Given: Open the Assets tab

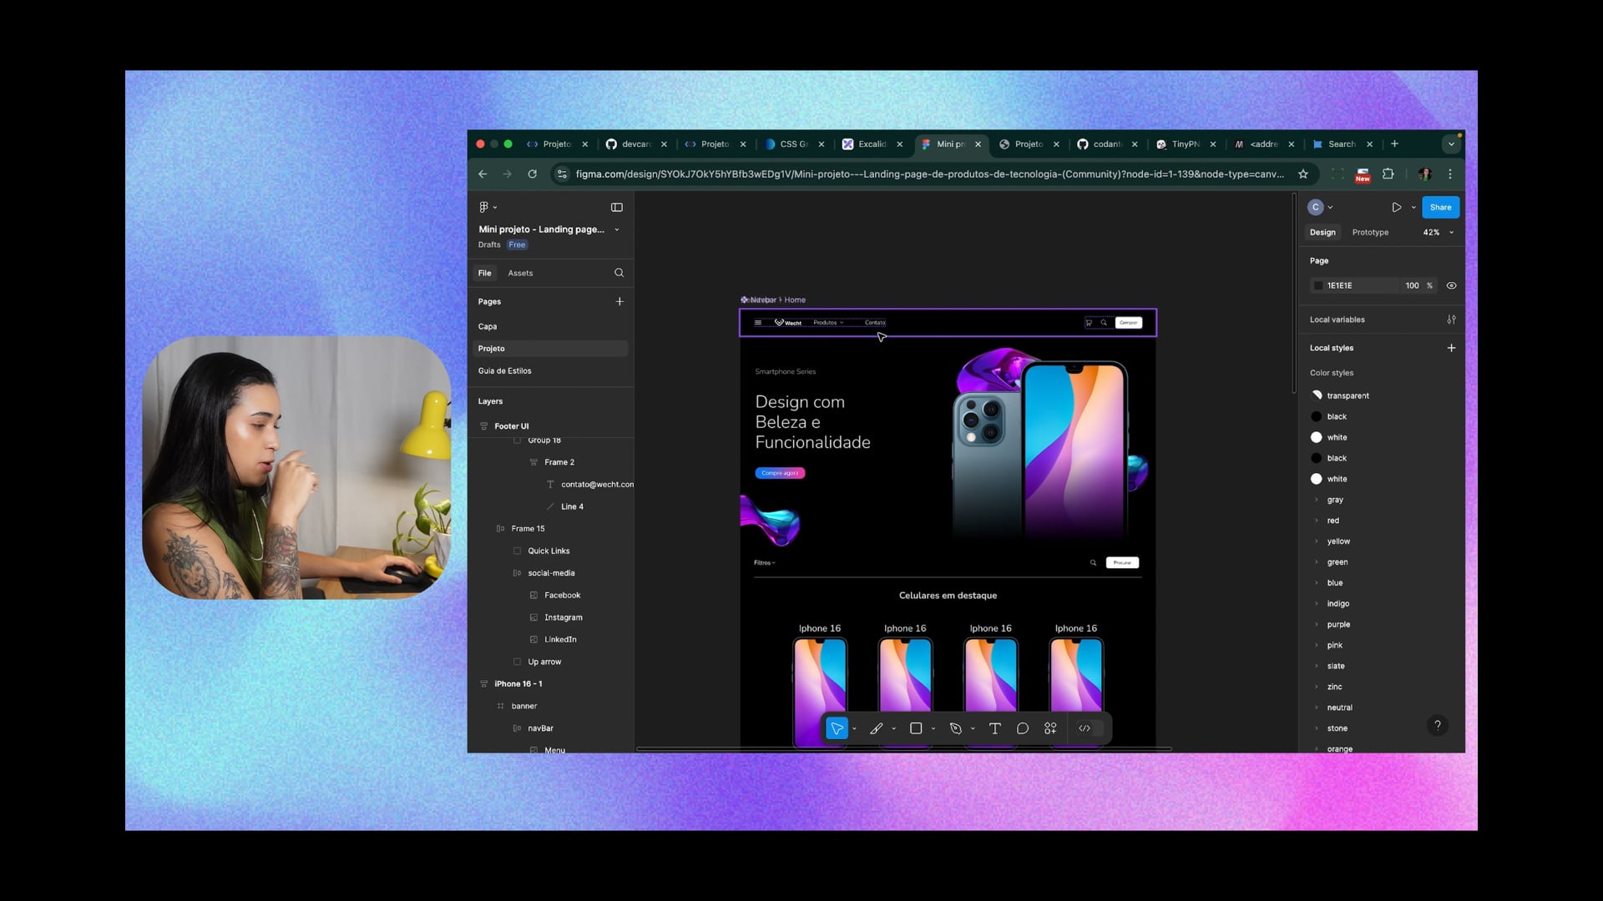Looking at the screenshot, I should point(520,273).
